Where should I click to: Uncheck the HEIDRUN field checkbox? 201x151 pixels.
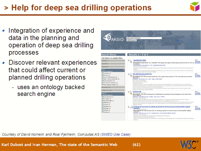[x=103, y=102]
